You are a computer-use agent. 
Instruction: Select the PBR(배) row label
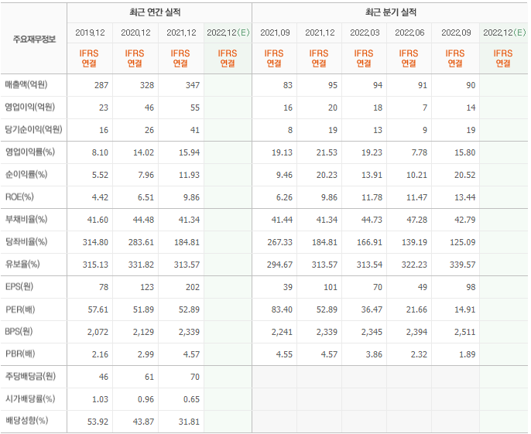pos(20,354)
